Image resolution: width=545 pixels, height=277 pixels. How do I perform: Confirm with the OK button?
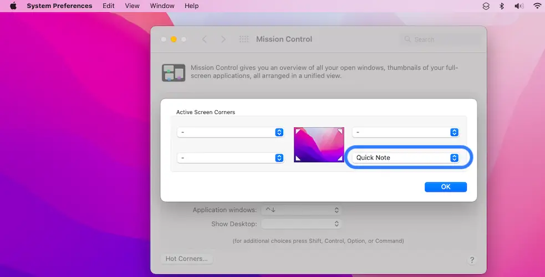point(446,187)
